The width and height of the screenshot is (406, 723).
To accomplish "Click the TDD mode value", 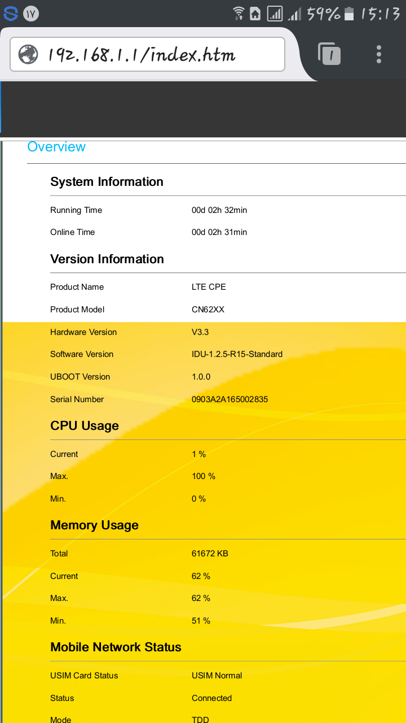I will tap(200, 720).
